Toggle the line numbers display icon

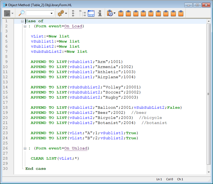[x=91, y=13]
